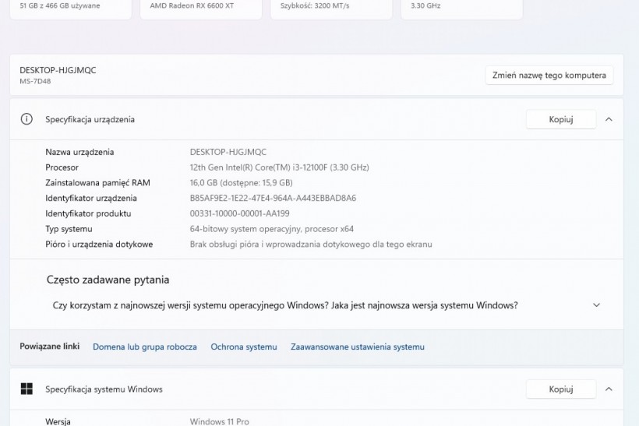Open the processor card showing 3.30 GHz
639x426 pixels.
click(461, 8)
